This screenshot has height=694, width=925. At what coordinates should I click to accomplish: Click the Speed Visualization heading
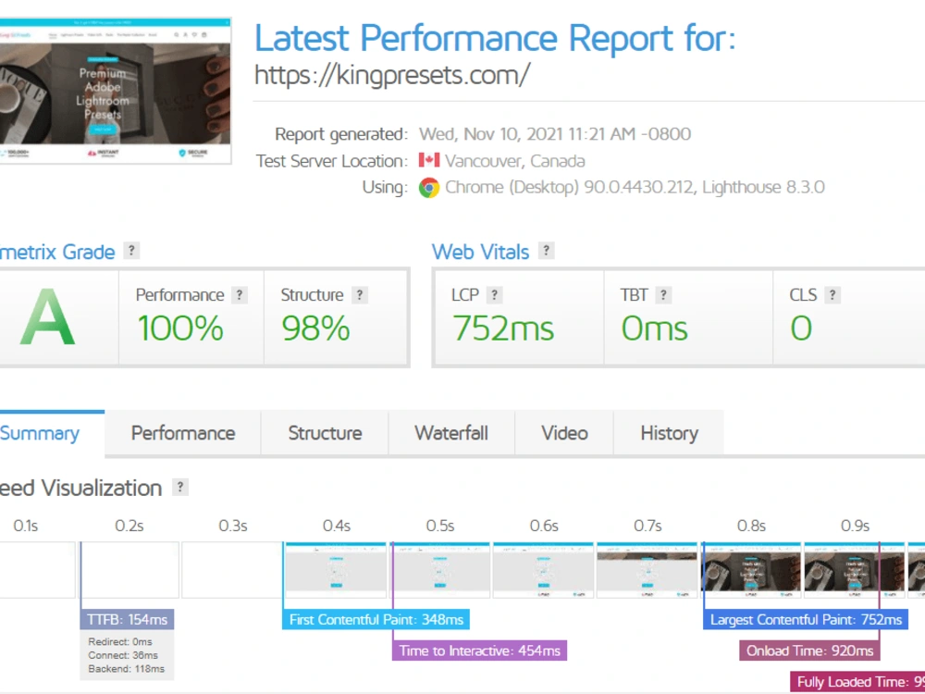click(x=80, y=489)
